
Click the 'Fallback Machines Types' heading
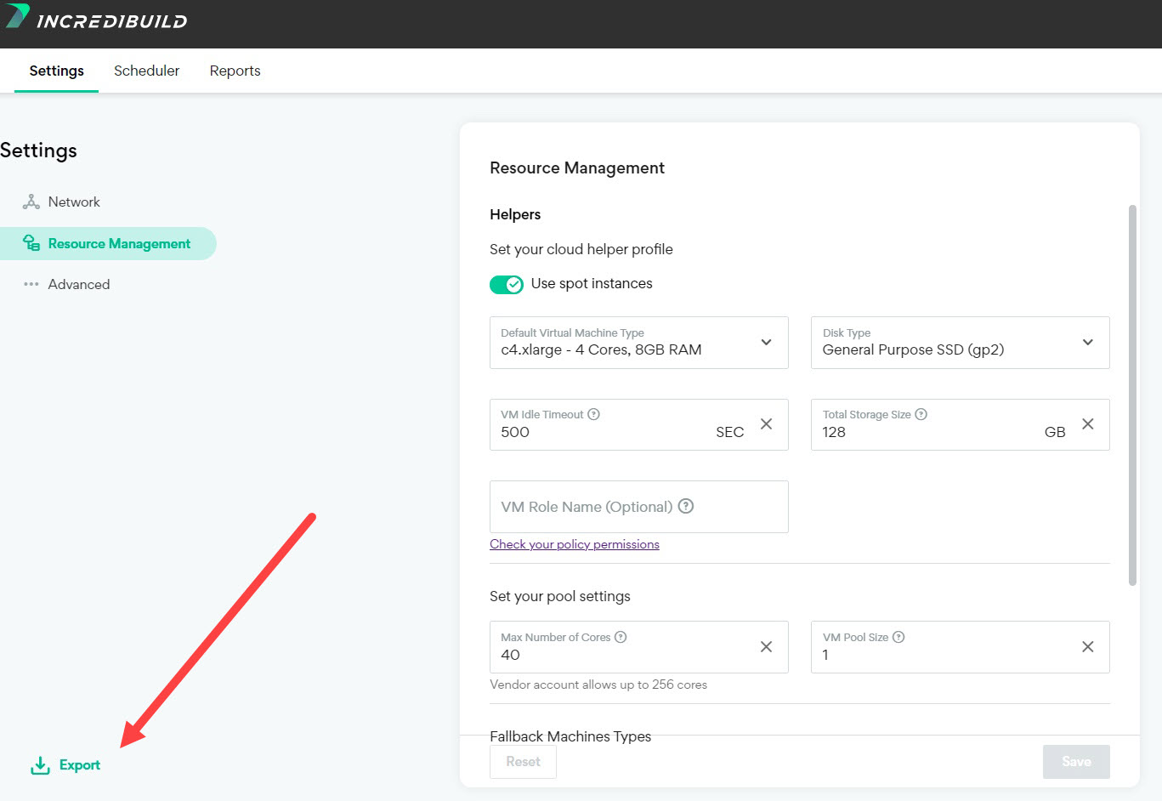click(x=570, y=736)
